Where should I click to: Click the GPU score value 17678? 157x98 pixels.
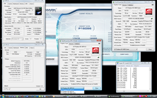pyautogui.click(x=76, y=38)
